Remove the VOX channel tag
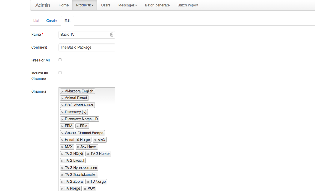Image resolution: width=315 pixels, height=191 pixels. [85, 189]
